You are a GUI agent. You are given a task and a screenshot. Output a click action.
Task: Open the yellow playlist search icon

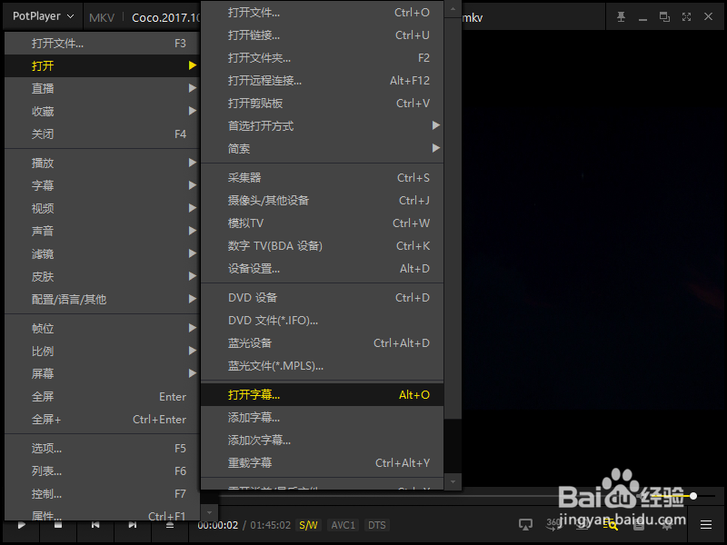point(610,525)
